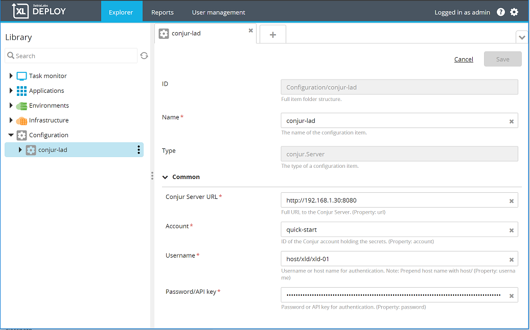The image size is (530, 330).
Task: Clear the Conjur Server URL field
Action: pyautogui.click(x=512, y=201)
